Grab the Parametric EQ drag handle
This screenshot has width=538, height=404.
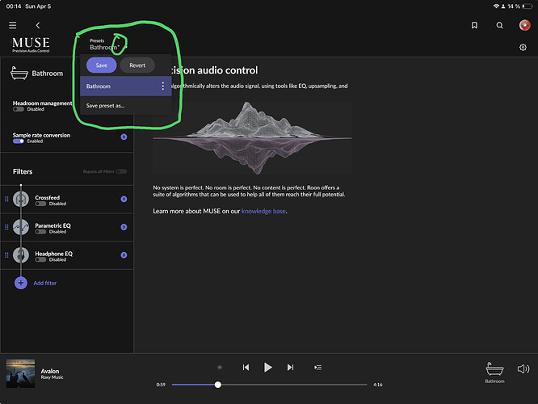point(6,227)
